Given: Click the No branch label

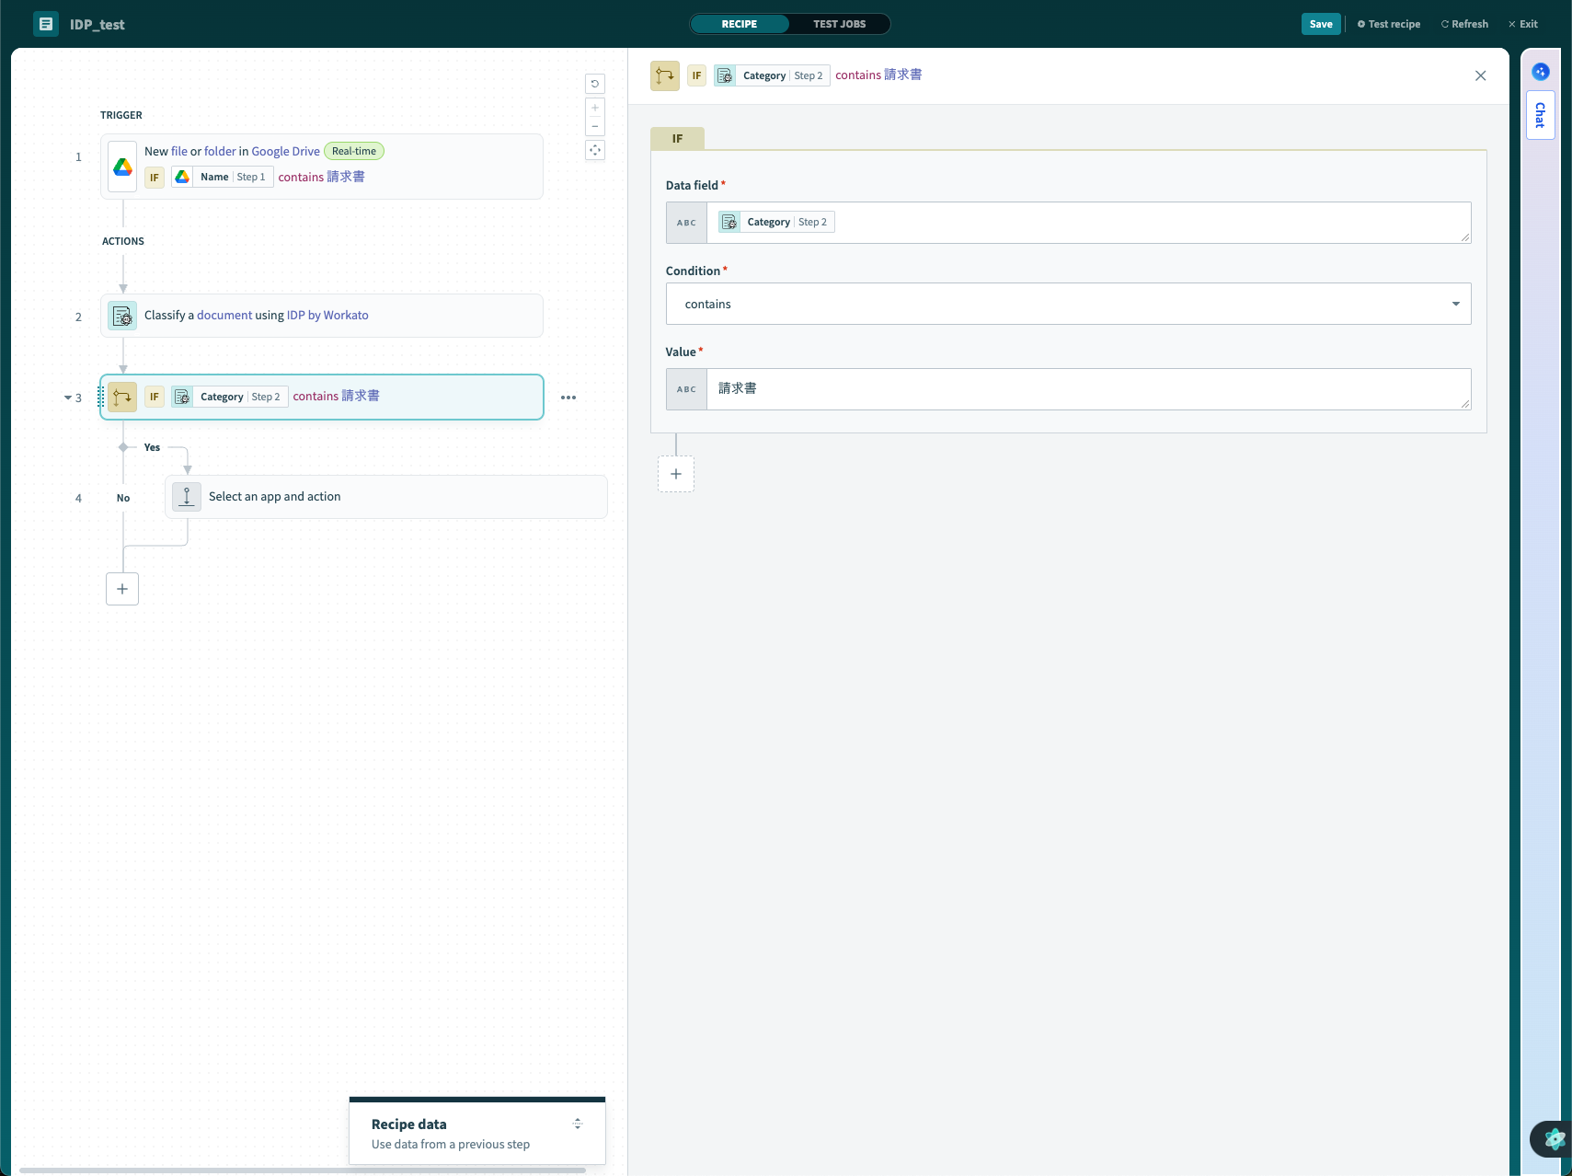Looking at the screenshot, I should click(123, 498).
